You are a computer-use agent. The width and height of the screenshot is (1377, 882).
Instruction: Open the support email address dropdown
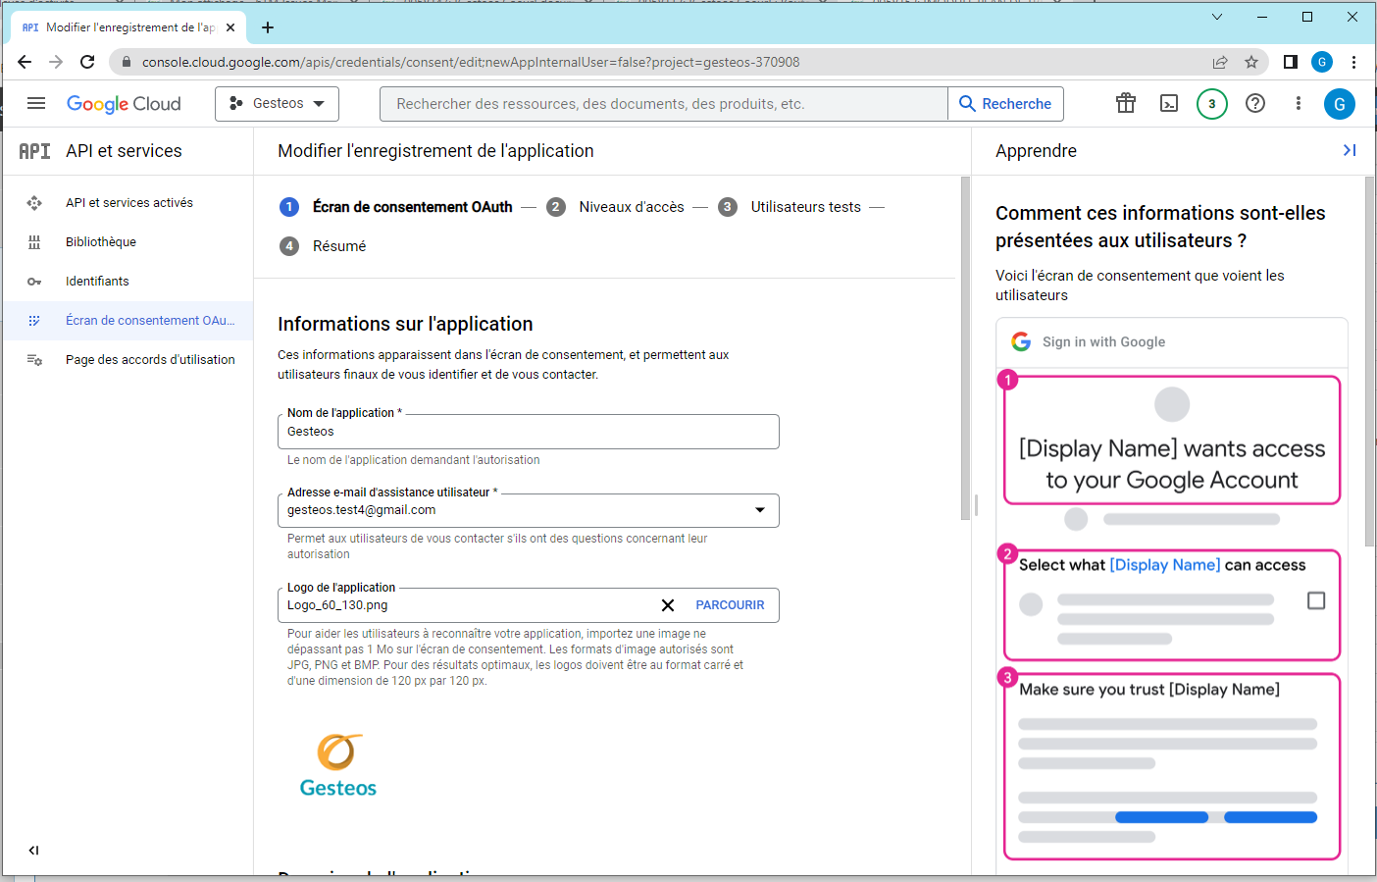[x=760, y=510]
